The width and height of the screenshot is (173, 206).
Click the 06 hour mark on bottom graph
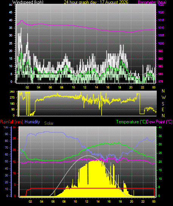53,201
